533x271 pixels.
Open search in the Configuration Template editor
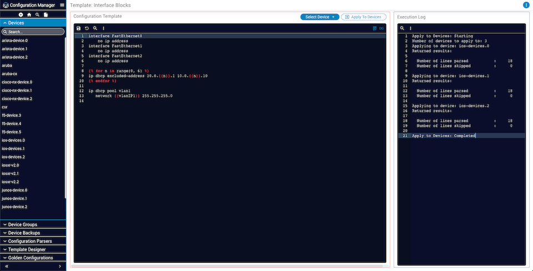[95, 28]
